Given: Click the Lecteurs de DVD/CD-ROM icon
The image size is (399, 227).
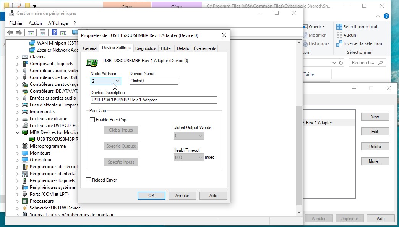Looking at the screenshot, I should [x=25, y=126].
